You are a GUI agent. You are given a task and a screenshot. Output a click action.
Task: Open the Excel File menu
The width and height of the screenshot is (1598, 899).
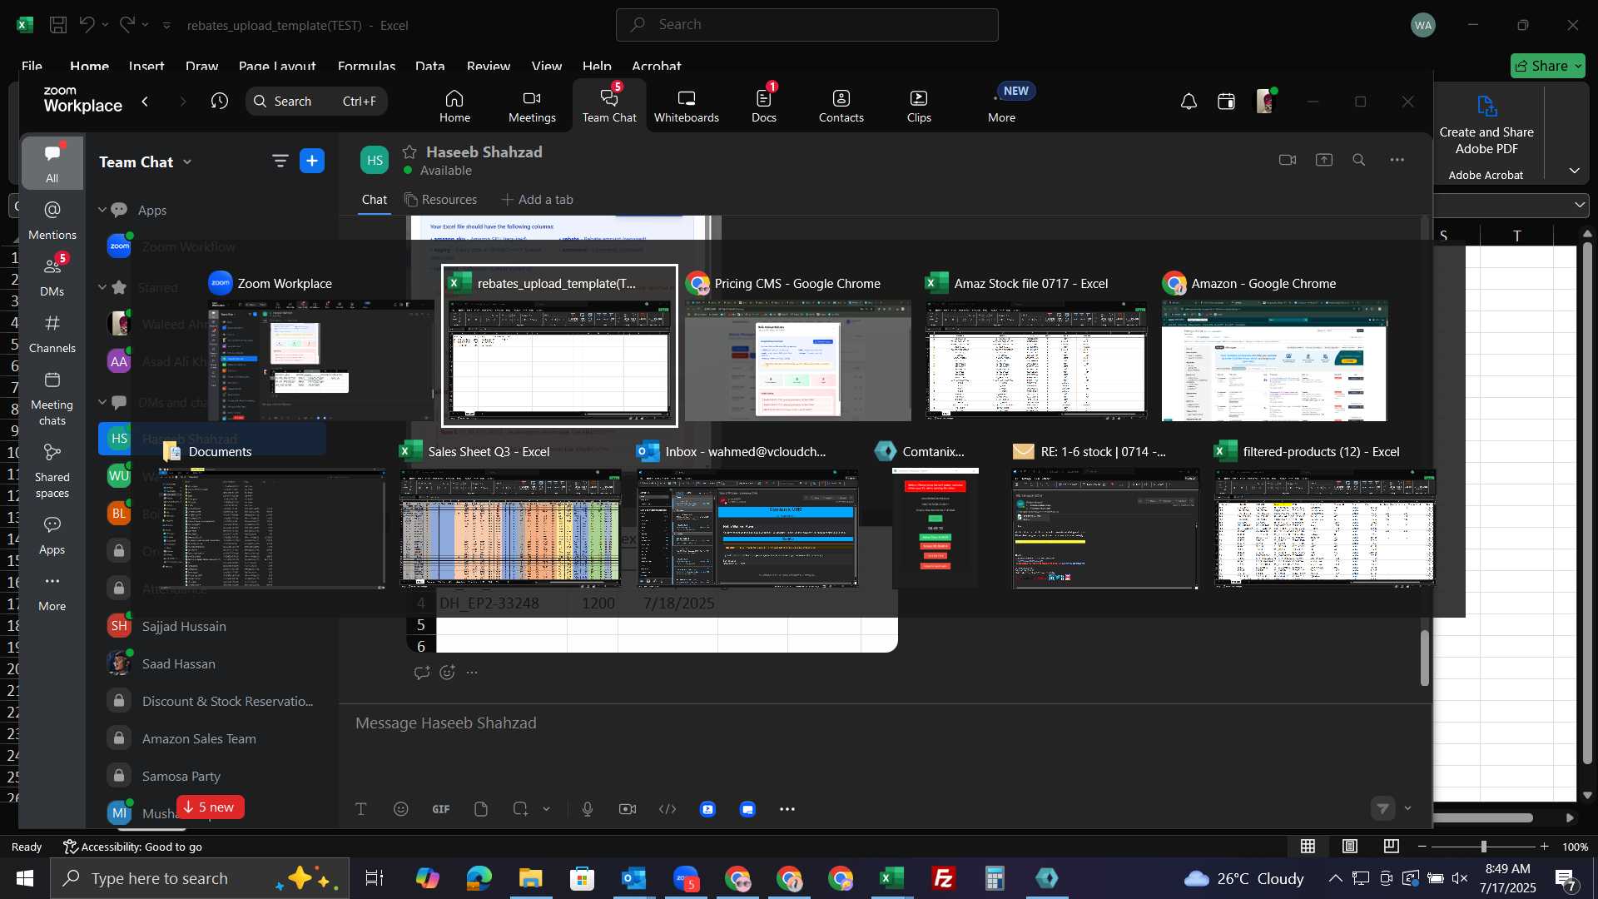[32, 66]
